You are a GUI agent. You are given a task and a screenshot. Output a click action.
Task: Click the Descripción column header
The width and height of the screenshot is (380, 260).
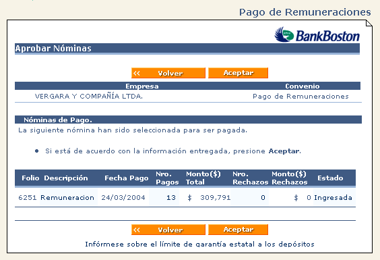pos(66,178)
